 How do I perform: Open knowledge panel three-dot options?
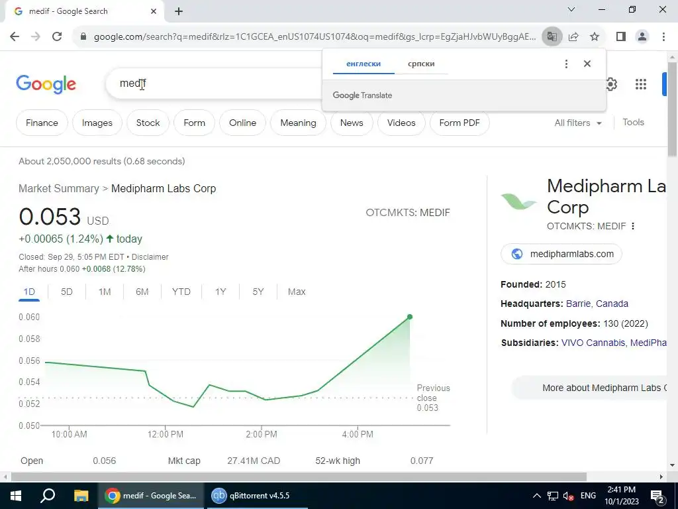633,226
